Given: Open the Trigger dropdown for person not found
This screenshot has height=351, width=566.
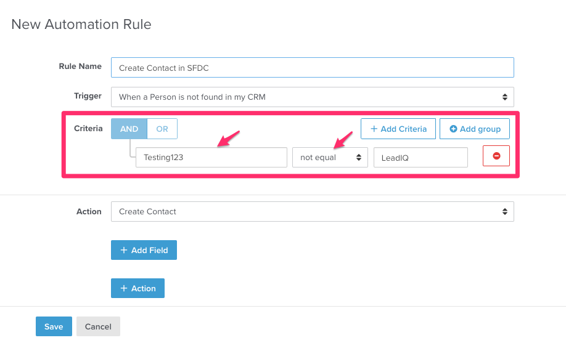Looking at the screenshot, I should pyautogui.click(x=312, y=97).
